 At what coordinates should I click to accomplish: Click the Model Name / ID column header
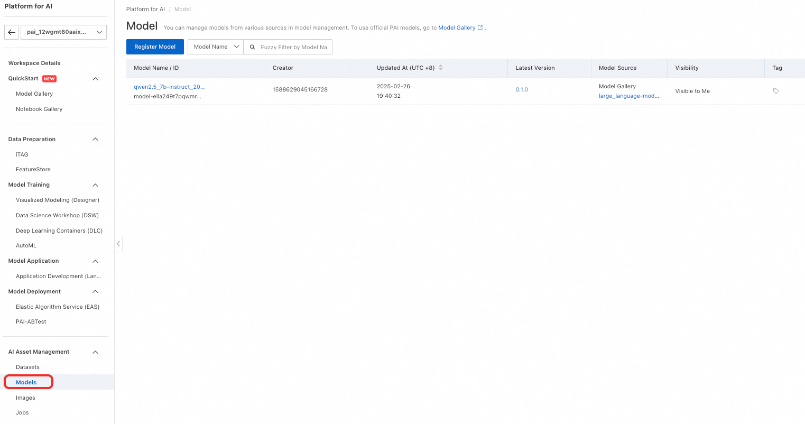click(x=156, y=68)
